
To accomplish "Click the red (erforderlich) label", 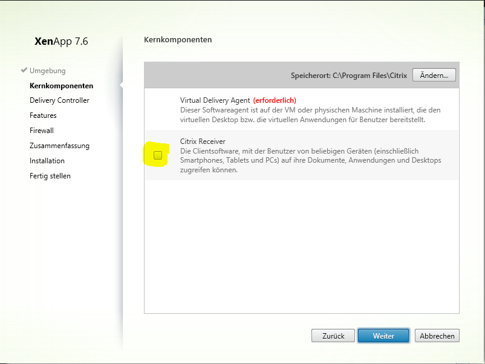I will 275,100.
